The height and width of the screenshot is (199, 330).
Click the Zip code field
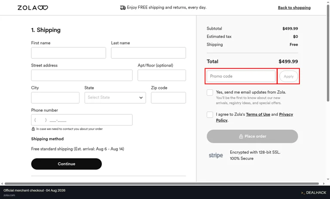click(x=168, y=98)
